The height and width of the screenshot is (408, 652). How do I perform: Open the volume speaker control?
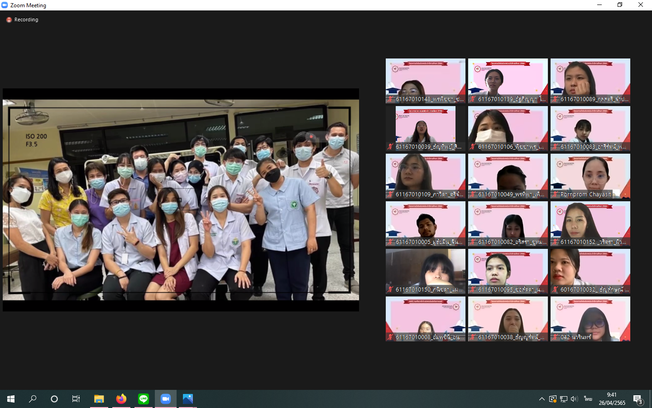click(x=574, y=399)
